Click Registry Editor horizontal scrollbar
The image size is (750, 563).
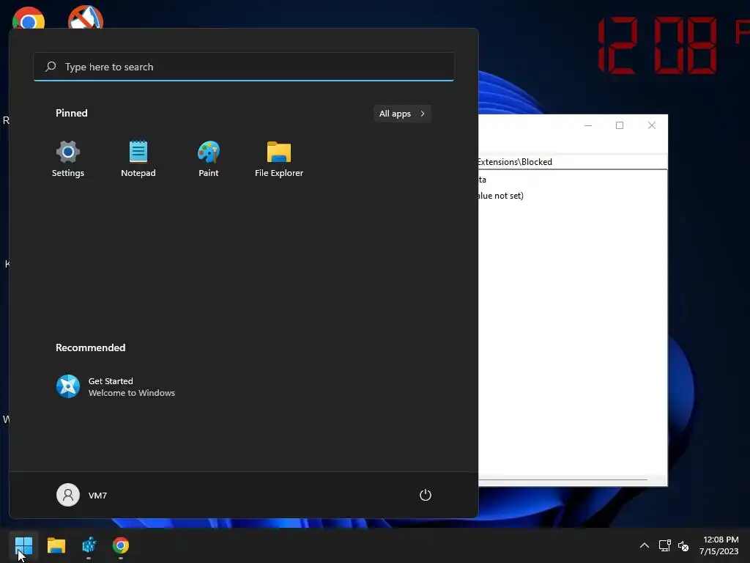point(563,479)
